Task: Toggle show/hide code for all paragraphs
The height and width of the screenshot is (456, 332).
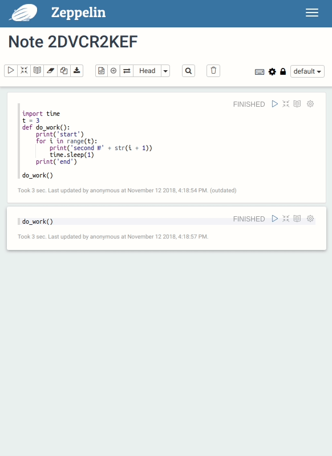Action: coord(24,71)
